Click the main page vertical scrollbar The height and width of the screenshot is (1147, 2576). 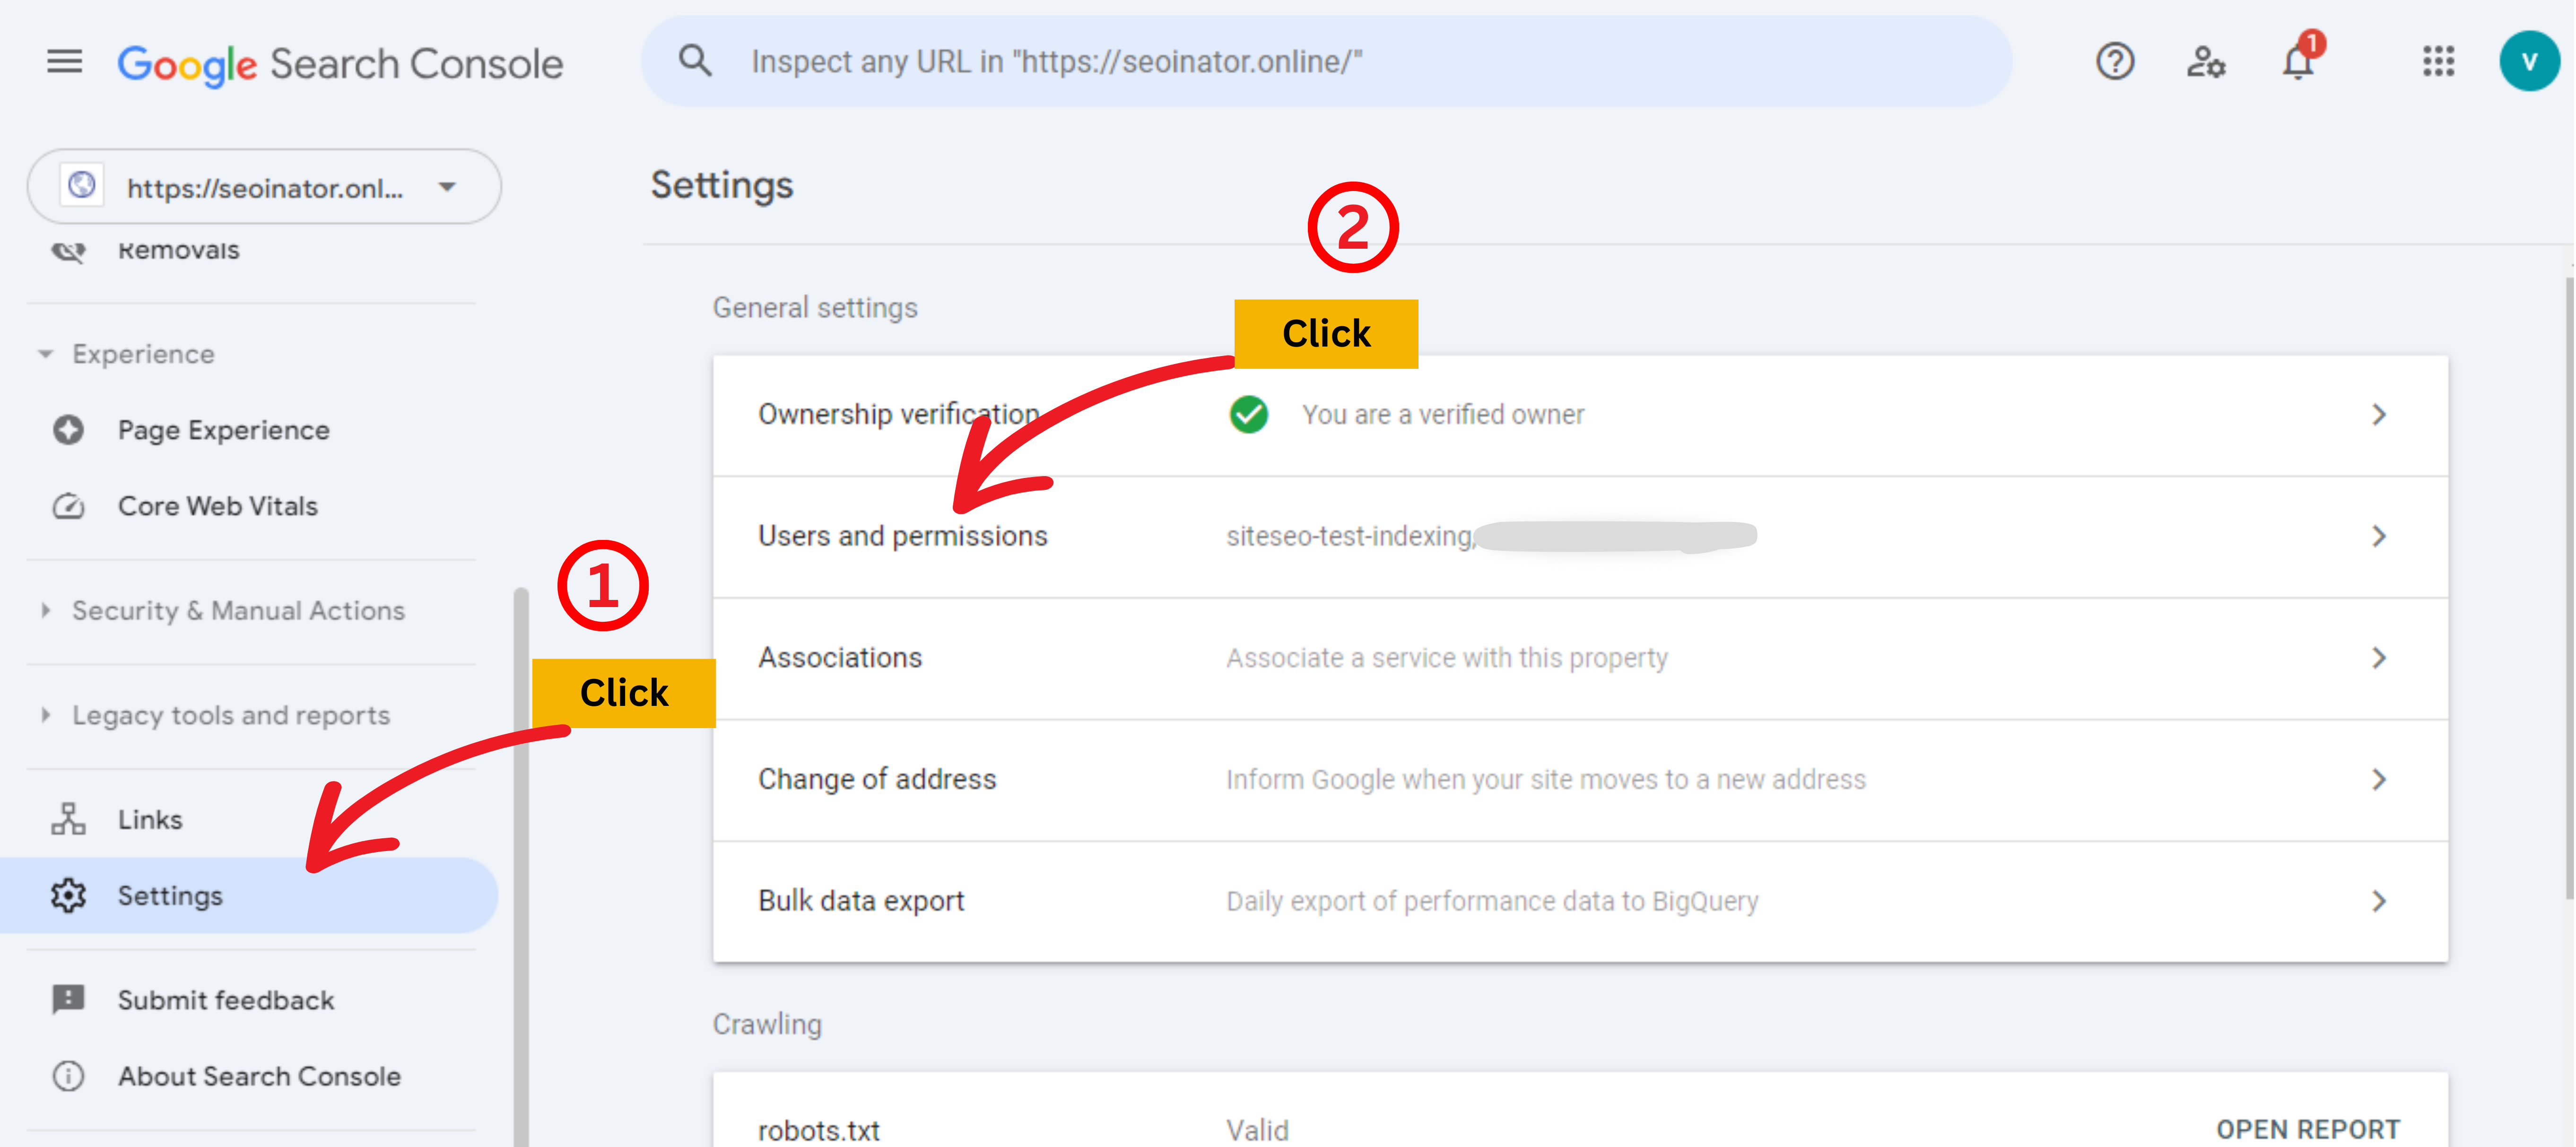(2569, 588)
